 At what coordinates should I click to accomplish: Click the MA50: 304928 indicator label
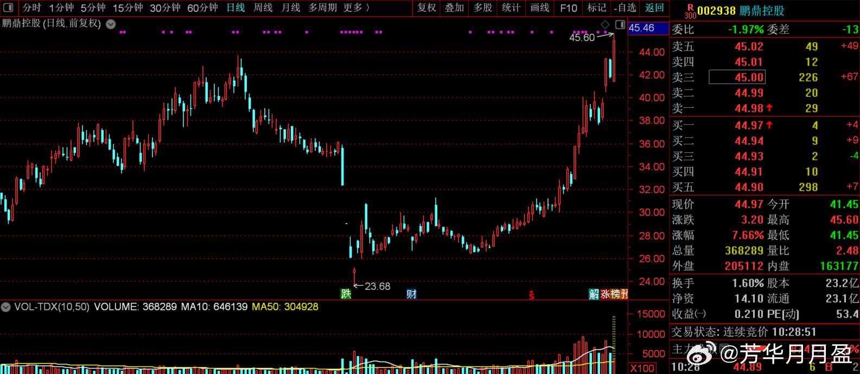pyautogui.click(x=285, y=307)
